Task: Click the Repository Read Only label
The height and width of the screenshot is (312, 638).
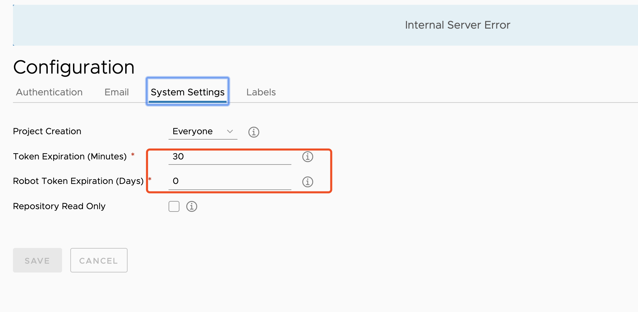Action: click(59, 206)
